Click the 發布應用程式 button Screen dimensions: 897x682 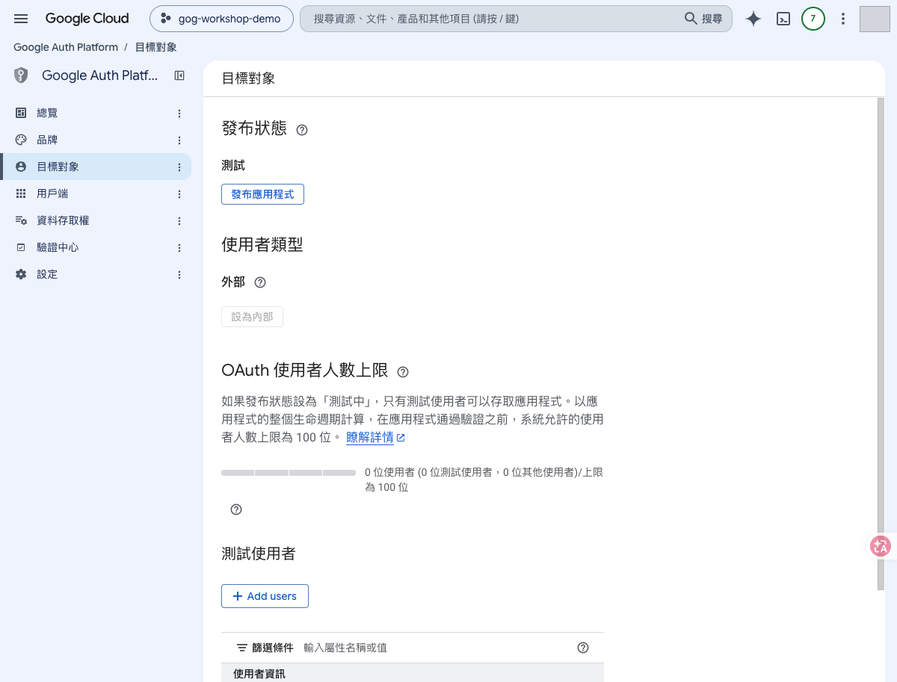[x=262, y=194]
